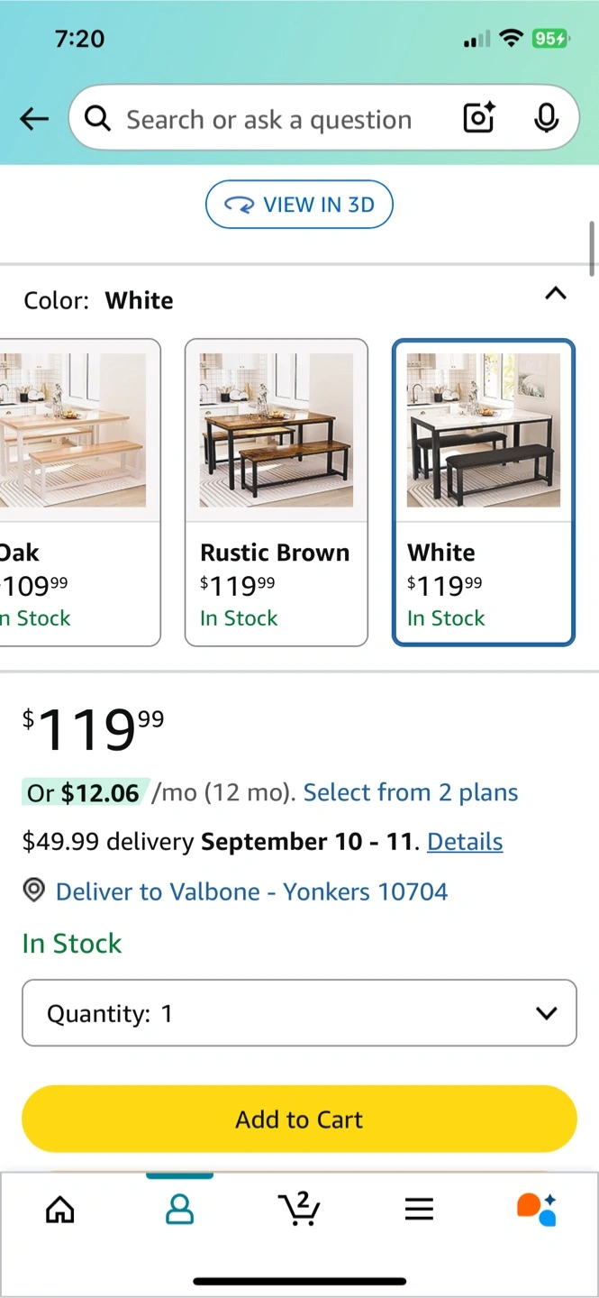
Task: Focus the search input field
Action: click(268, 119)
